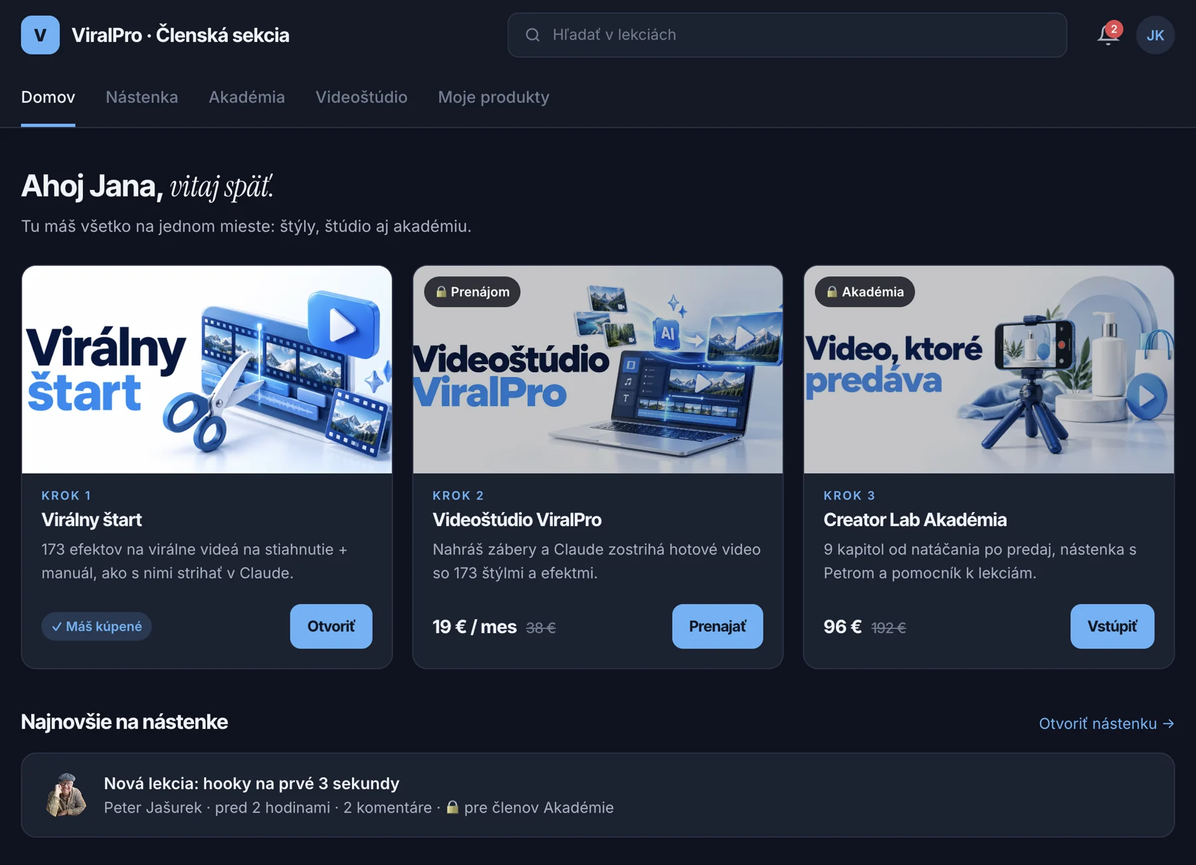1196x865 pixels.
Task: Open the 'Nová lekcia: hooky' post
Action: (x=598, y=795)
